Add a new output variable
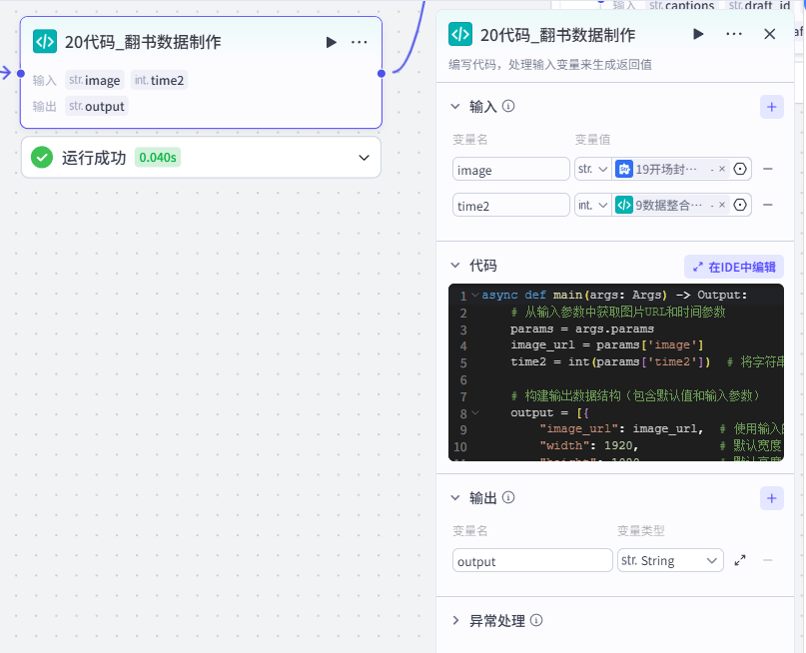Image resolution: width=806 pixels, height=653 pixels. point(772,498)
